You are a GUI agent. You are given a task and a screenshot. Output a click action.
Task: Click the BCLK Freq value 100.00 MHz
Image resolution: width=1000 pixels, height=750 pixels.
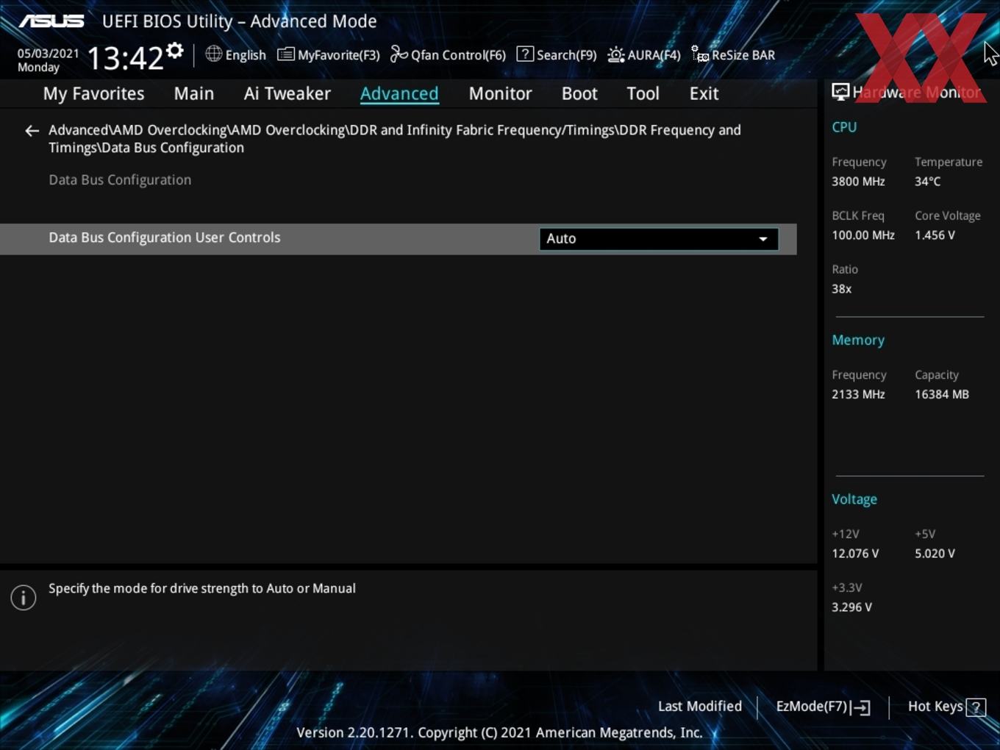coord(863,235)
